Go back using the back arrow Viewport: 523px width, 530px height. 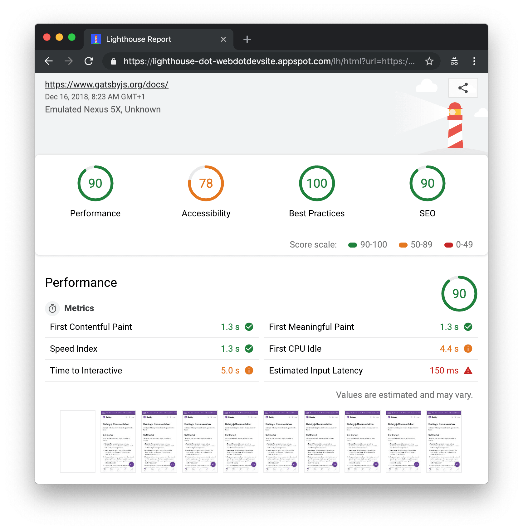click(x=49, y=61)
